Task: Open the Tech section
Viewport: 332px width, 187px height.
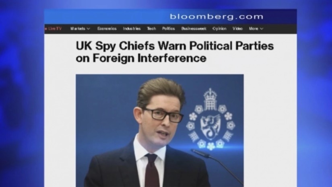Action: coord(151,29)
